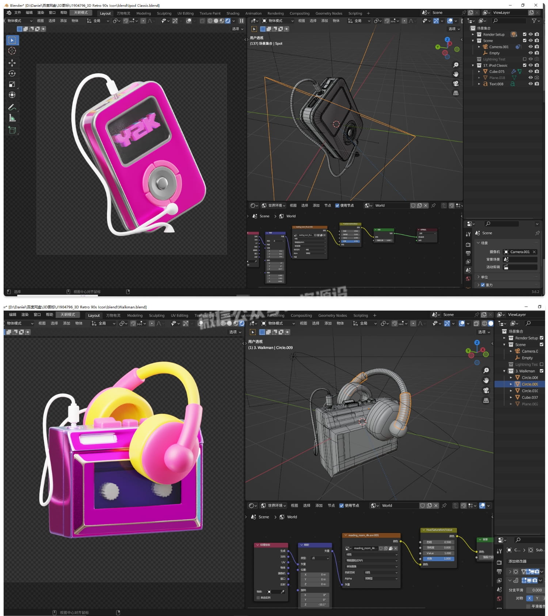
Task: Select the Add Cube tool in iPod window
Action: (12, 130)
